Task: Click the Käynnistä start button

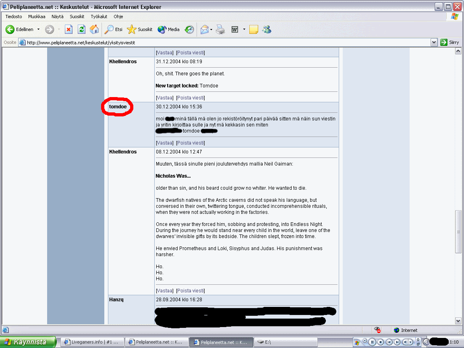Action: pos(27,342)
